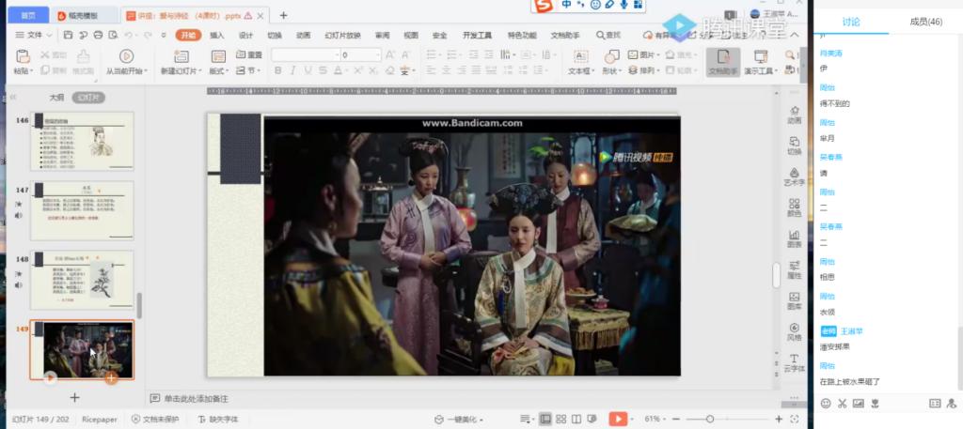The height and width of the screenshot is (429, 963).
Task: Open the font name combo box
Action: (x=306, y=55)
